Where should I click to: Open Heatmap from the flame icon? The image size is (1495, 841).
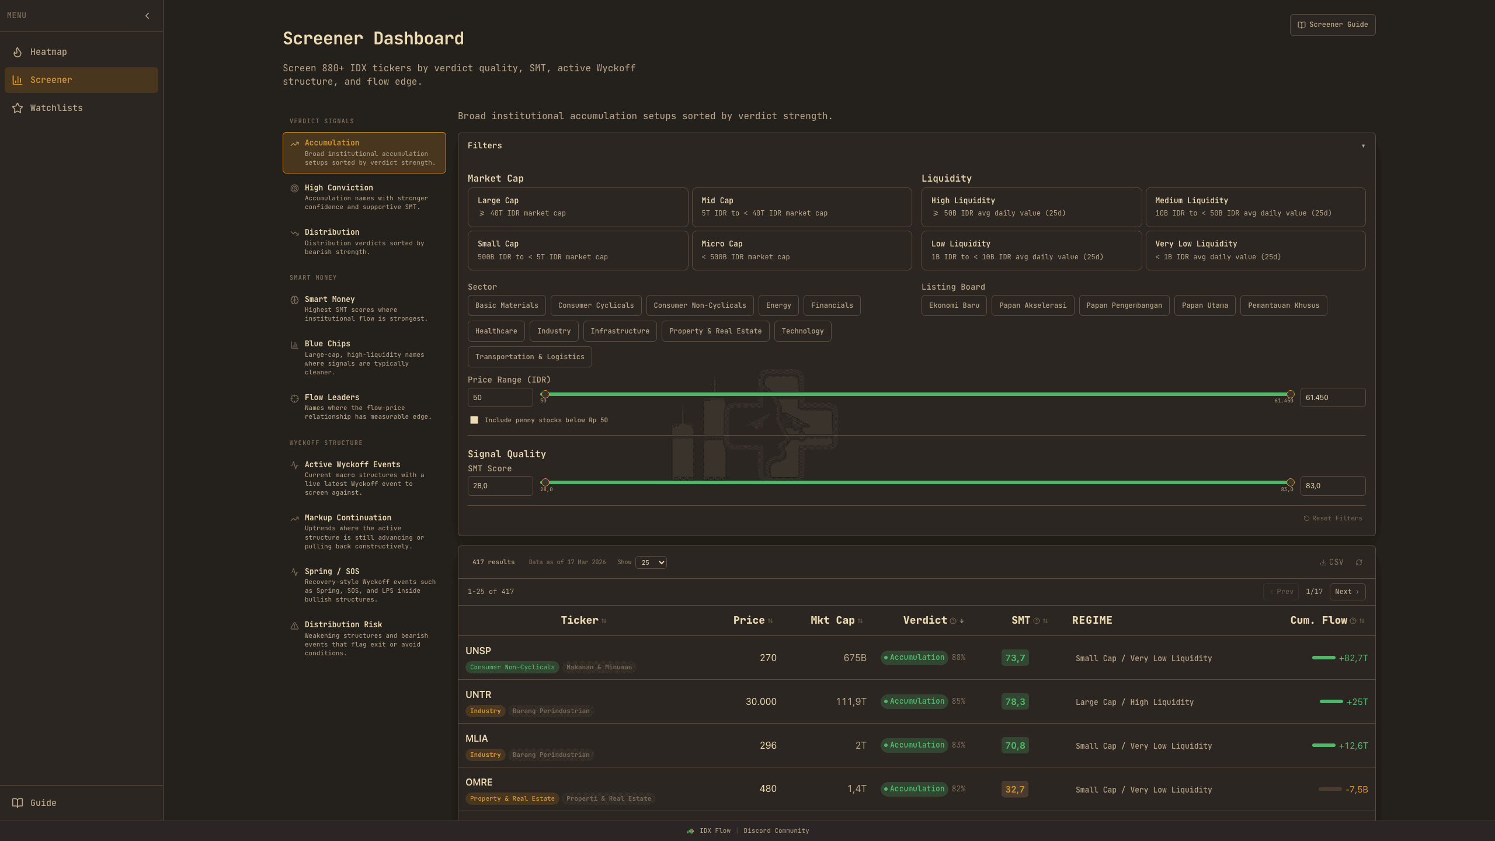tap(18, 52)
